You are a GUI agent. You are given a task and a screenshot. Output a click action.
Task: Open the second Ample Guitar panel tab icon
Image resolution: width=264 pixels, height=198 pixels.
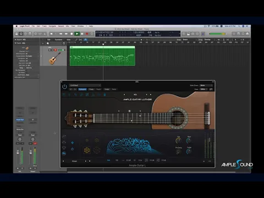[x=69, y=95]
